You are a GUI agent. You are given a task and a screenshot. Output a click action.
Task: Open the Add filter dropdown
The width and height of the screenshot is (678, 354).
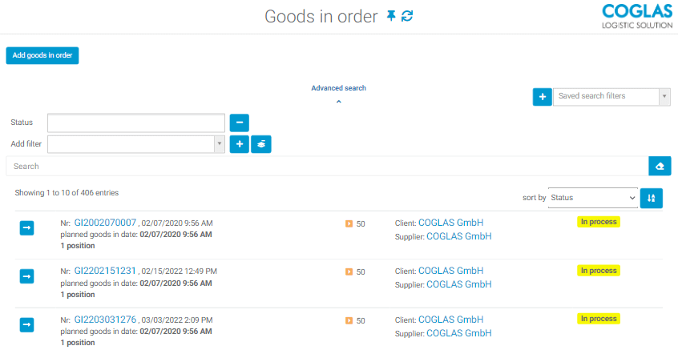pos(136,144)
